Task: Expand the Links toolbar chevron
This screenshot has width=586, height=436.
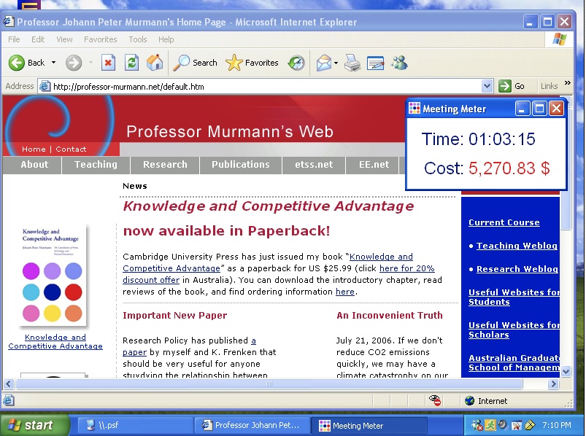Action: pyautogui.click(x=567, y=83)
